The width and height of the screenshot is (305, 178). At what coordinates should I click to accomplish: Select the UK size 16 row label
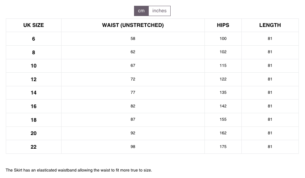tap(34, 106)
